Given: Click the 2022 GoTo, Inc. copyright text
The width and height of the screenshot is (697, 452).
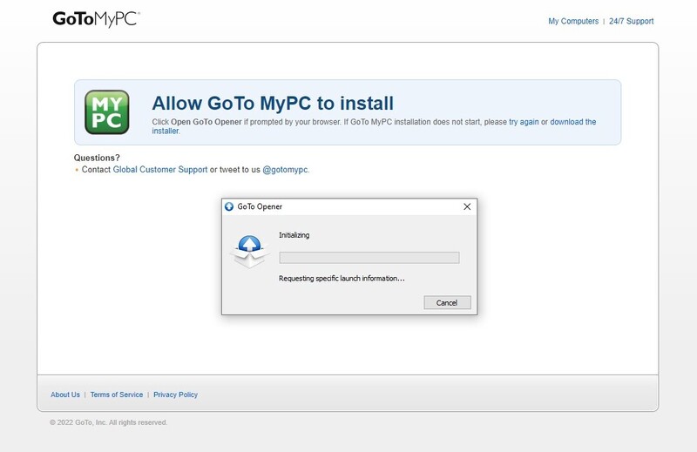Looking at the screenshot, I should pyautogui.click(x=108, y=422).
